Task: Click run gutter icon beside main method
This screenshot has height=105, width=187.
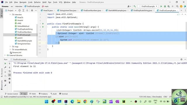Action: tap(43, 27)
